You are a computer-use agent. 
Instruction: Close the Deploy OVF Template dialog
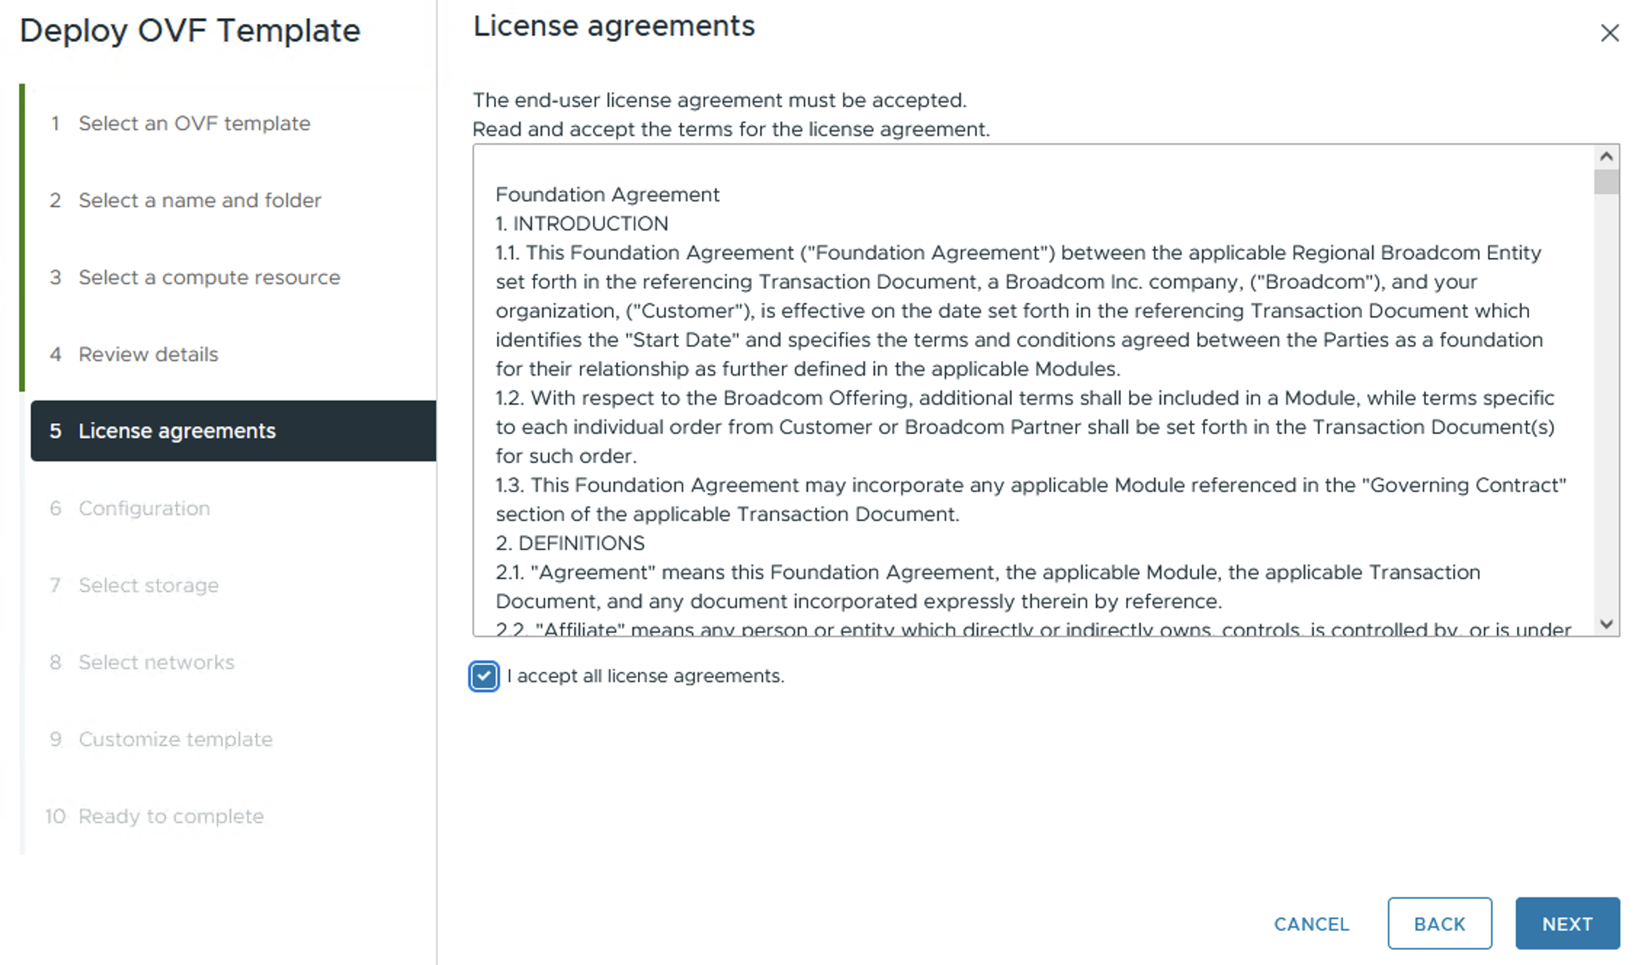coord(1609,33)
